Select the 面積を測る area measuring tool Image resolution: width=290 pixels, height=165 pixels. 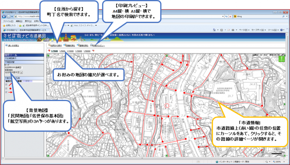pyautogui.click(x=83, y=46)
